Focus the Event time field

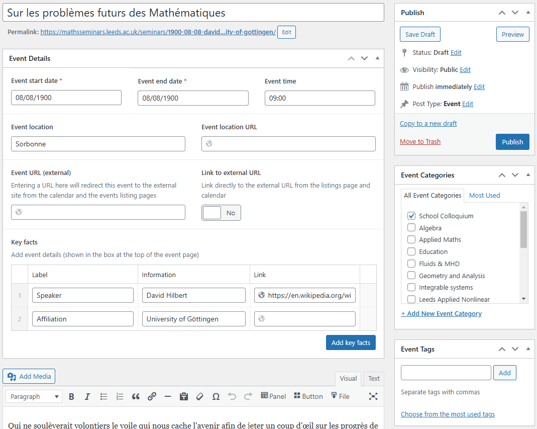tap(320, 98)
